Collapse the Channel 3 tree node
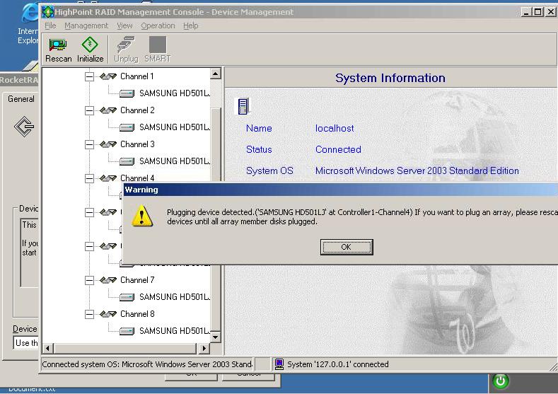The width and height of the screenshot is (558, 394). coord(89,144)
